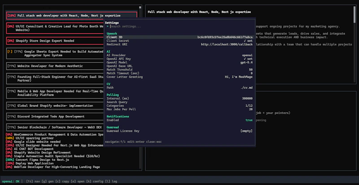Image resolution: width=359 pixels, height=185 pixels.
Task: Open the Categories setting row
Action: pos(179,105)
